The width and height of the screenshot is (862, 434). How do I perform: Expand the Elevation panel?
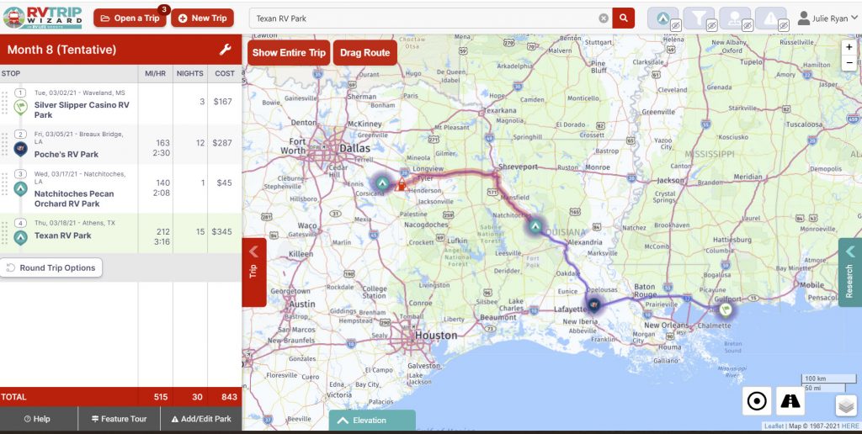[372, 421]
